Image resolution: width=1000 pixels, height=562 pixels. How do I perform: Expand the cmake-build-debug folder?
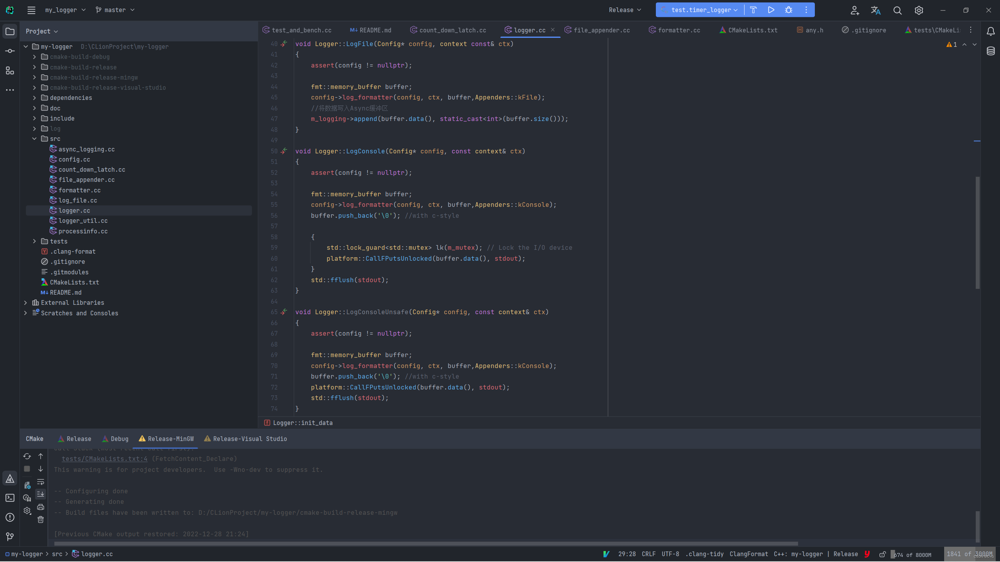[34, 57]
